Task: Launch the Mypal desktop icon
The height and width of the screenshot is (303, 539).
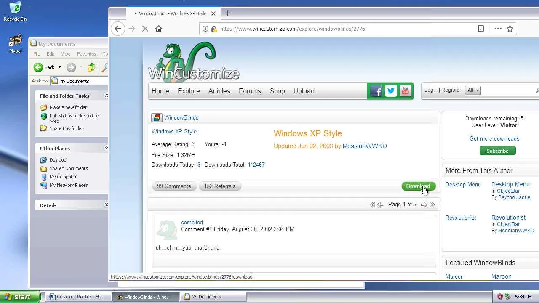Action: 15,44
